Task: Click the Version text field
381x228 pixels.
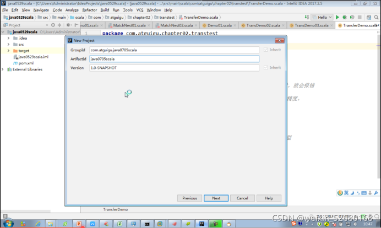Action: point(174,68)
